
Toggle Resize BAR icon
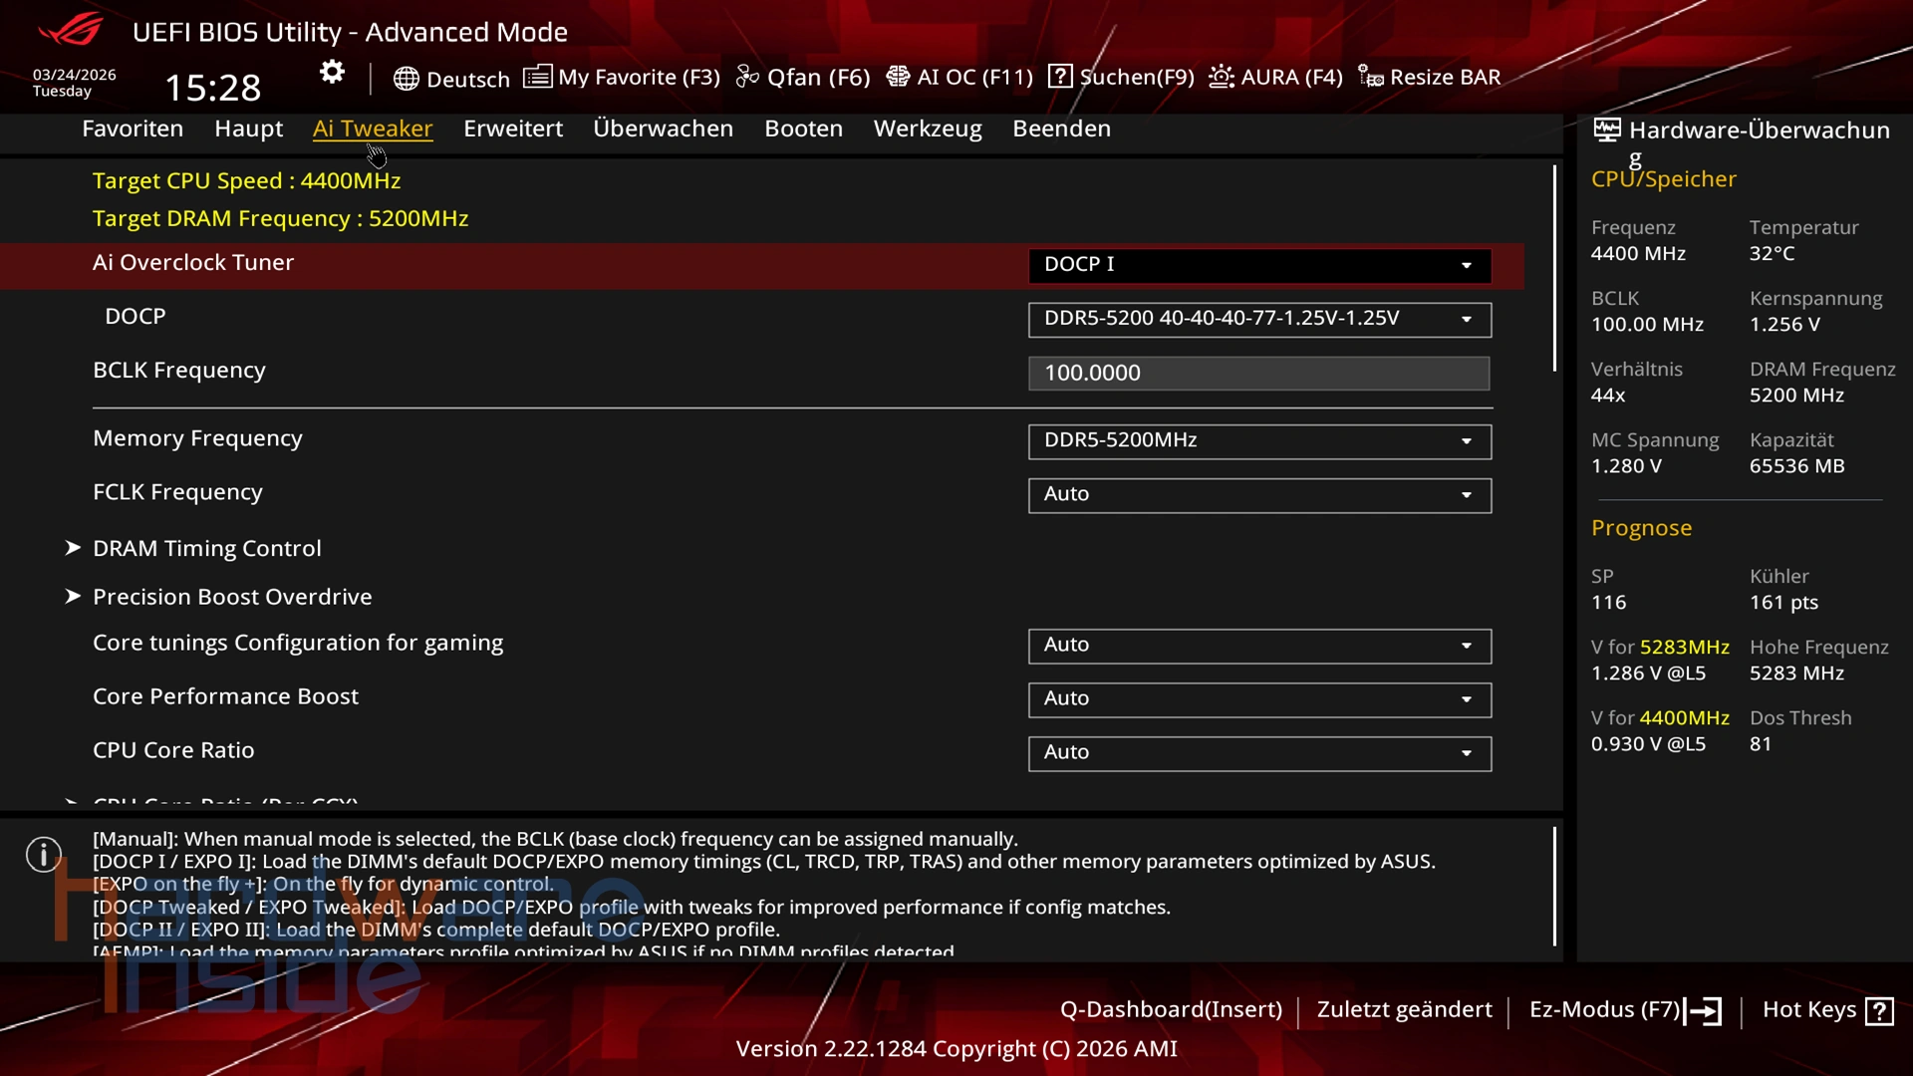pos(1371,77)
